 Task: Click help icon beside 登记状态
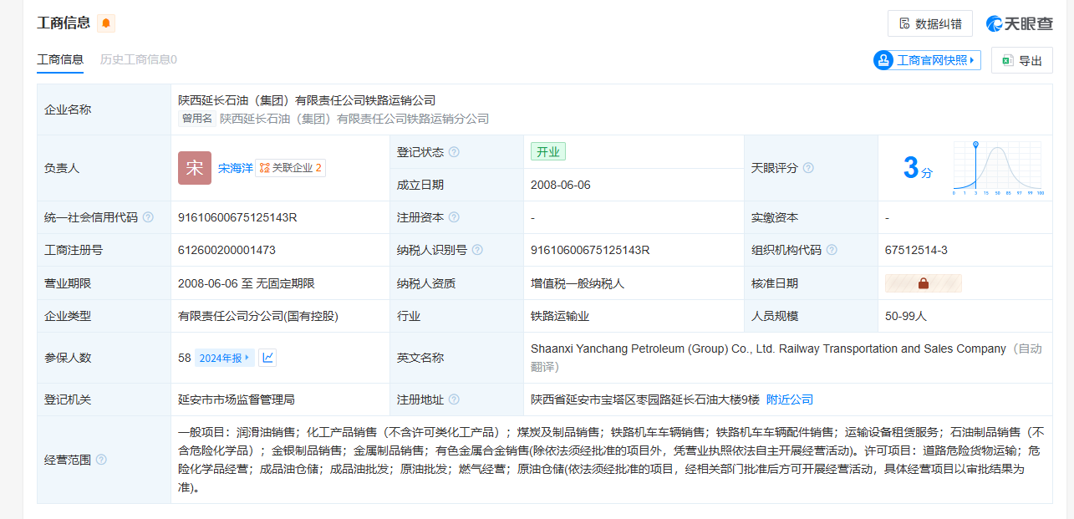tap(454, 152)
